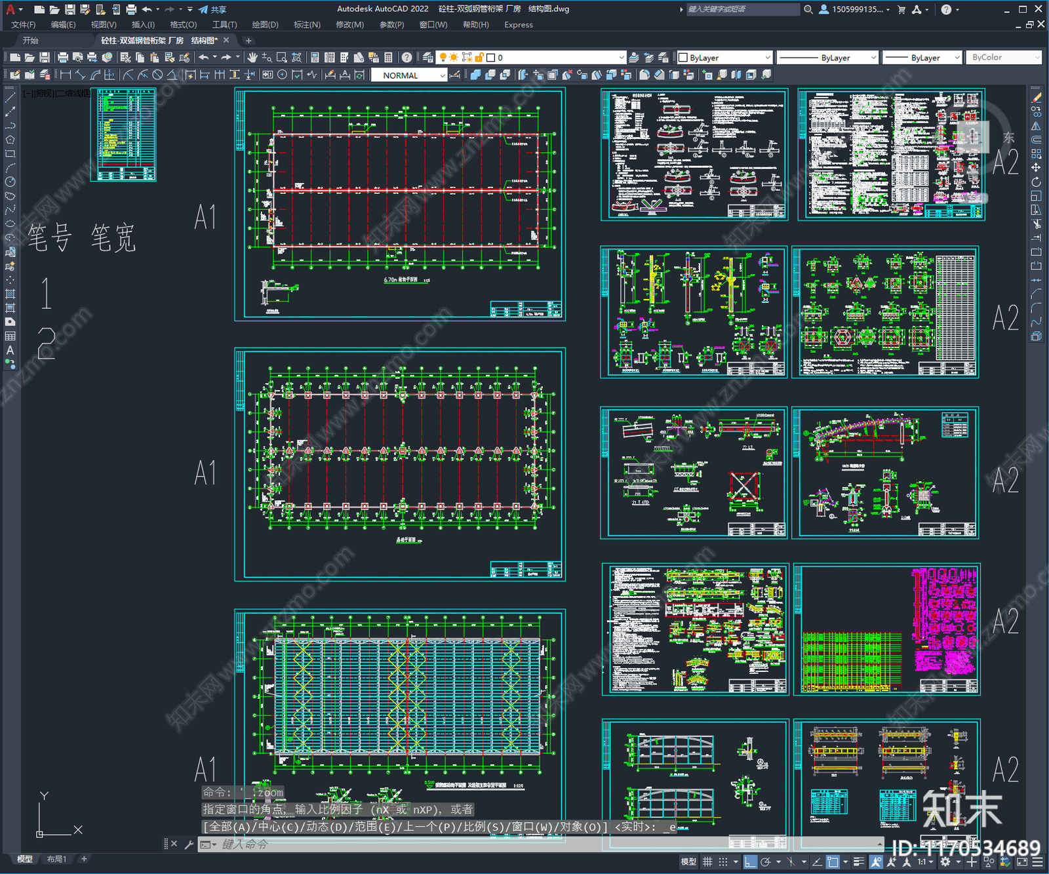Click the Pan hand tool icon
The height and width of the screenshot is (874, 1049).
(x=253, y=58)
